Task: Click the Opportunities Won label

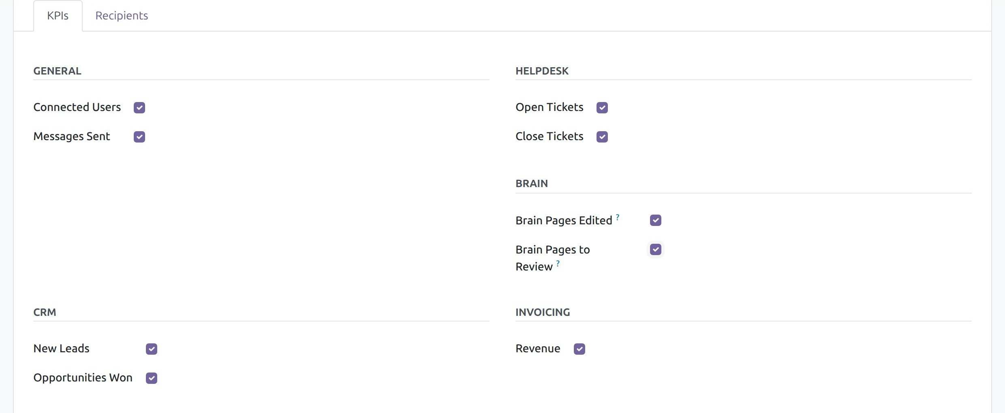Action: [83, 378]
